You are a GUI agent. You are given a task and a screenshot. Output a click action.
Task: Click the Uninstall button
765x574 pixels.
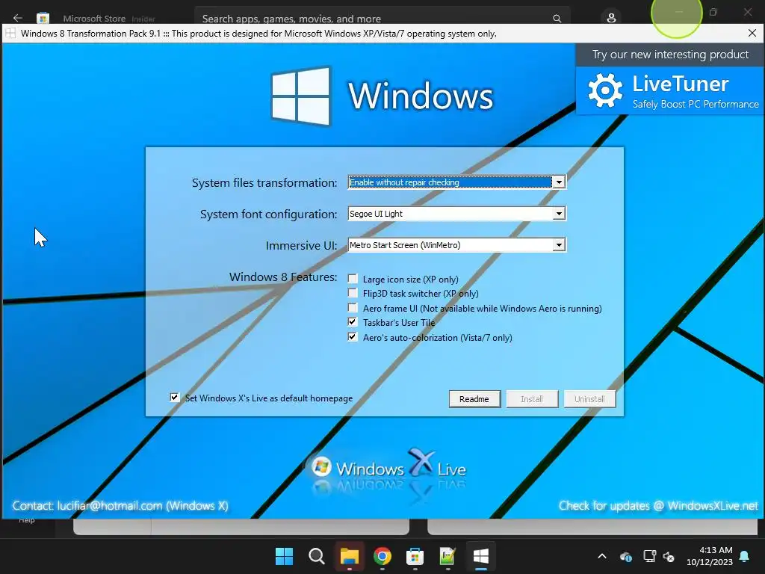[x=589, y=399]
